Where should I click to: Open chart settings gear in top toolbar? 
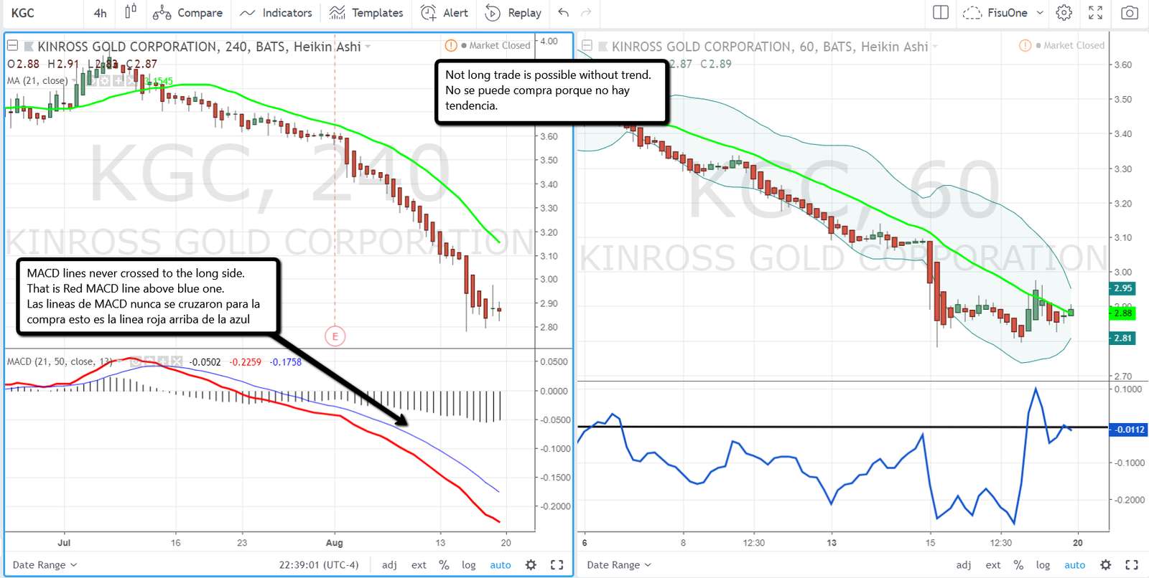coord(1064,13)
